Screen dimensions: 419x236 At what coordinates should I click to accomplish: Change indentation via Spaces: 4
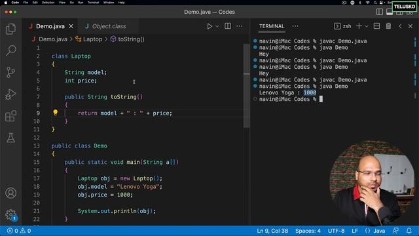point(308,231)
